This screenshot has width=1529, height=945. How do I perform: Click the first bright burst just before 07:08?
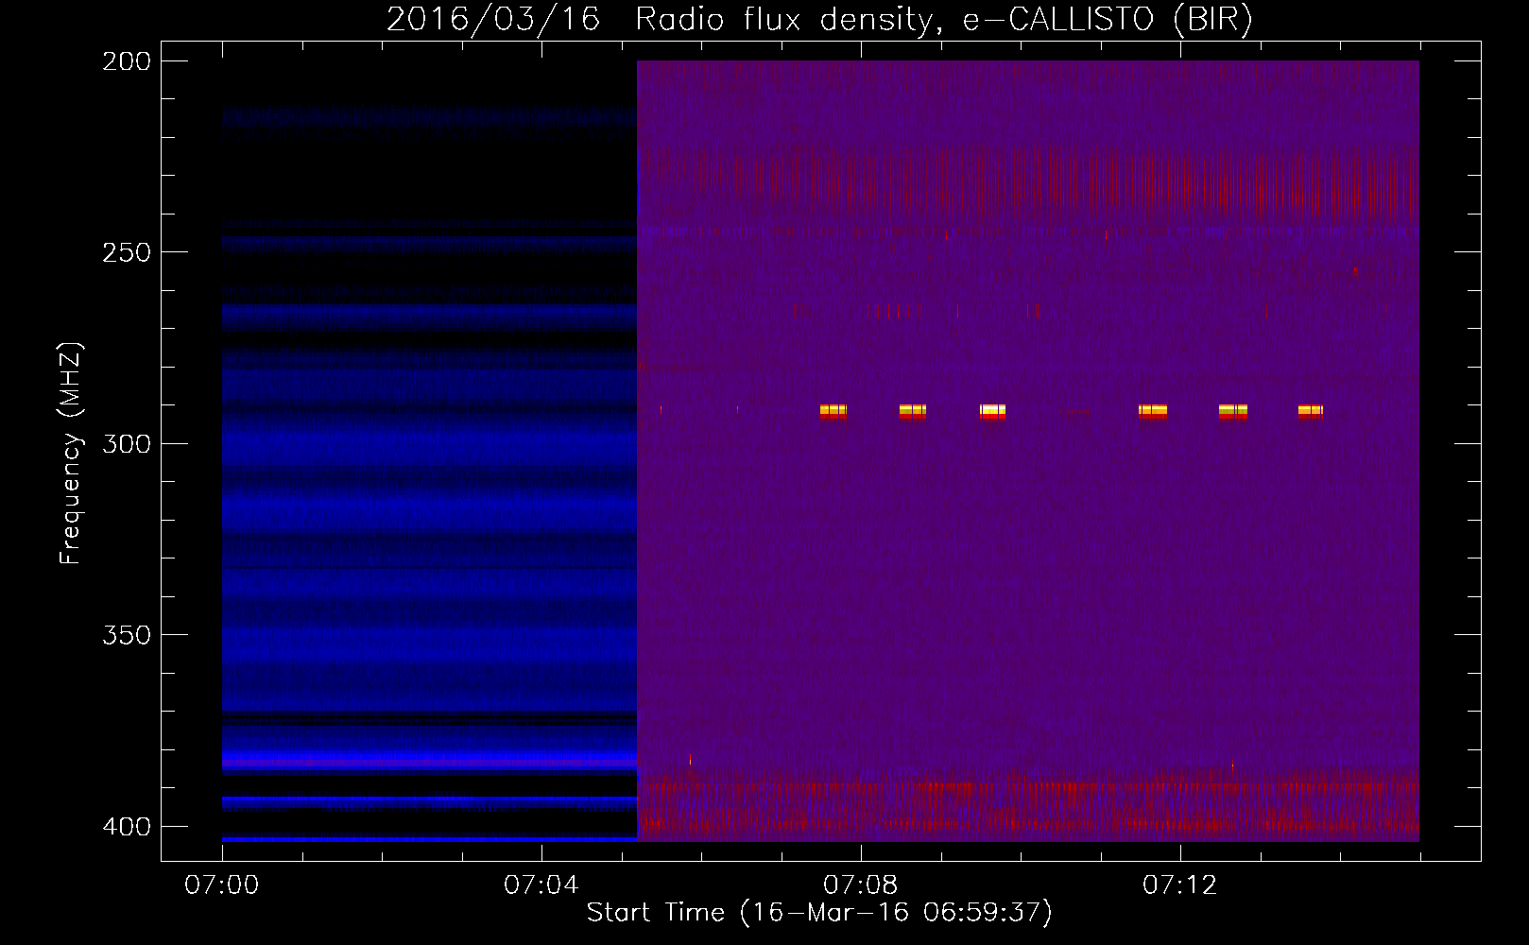pos(833,411)
